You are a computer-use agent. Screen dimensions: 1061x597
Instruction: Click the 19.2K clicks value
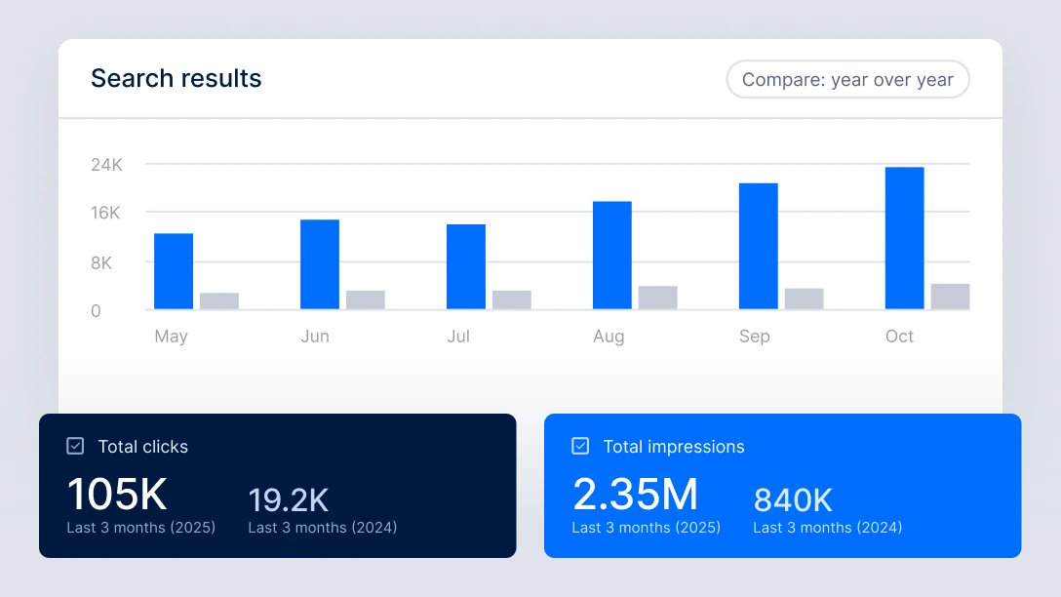point(289,500)
